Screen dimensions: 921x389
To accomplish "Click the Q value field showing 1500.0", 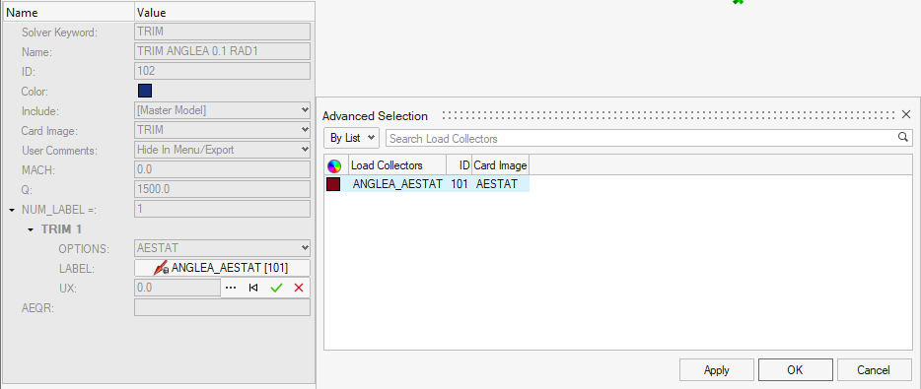I will [222, 189].
